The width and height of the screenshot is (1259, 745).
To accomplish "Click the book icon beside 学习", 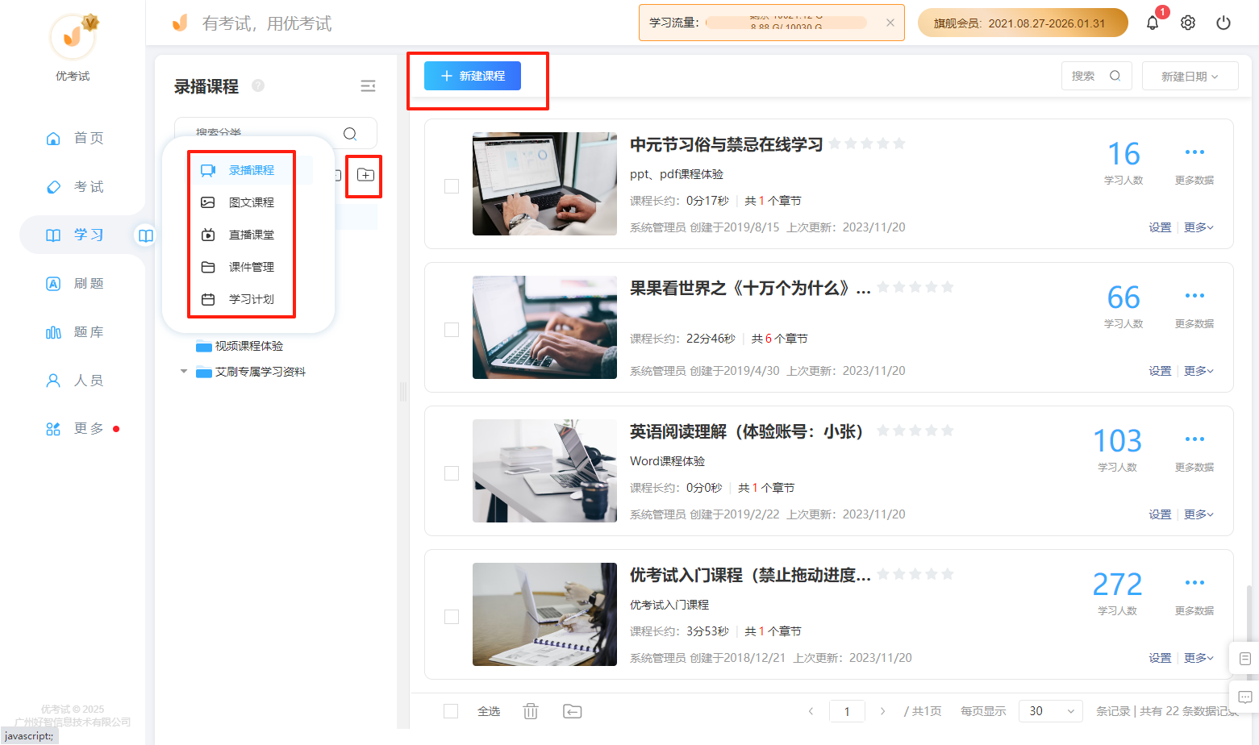I will 146,235.
